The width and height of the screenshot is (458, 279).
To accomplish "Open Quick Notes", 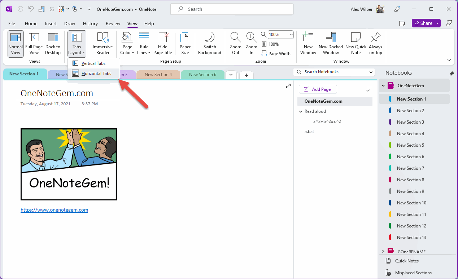I will coord(407,261).
